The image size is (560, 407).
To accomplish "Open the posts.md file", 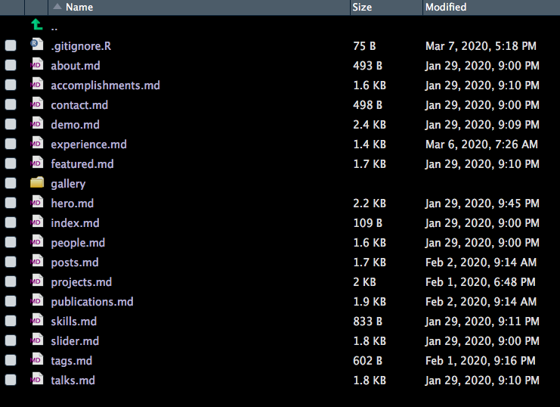I will tap(74, 262).
